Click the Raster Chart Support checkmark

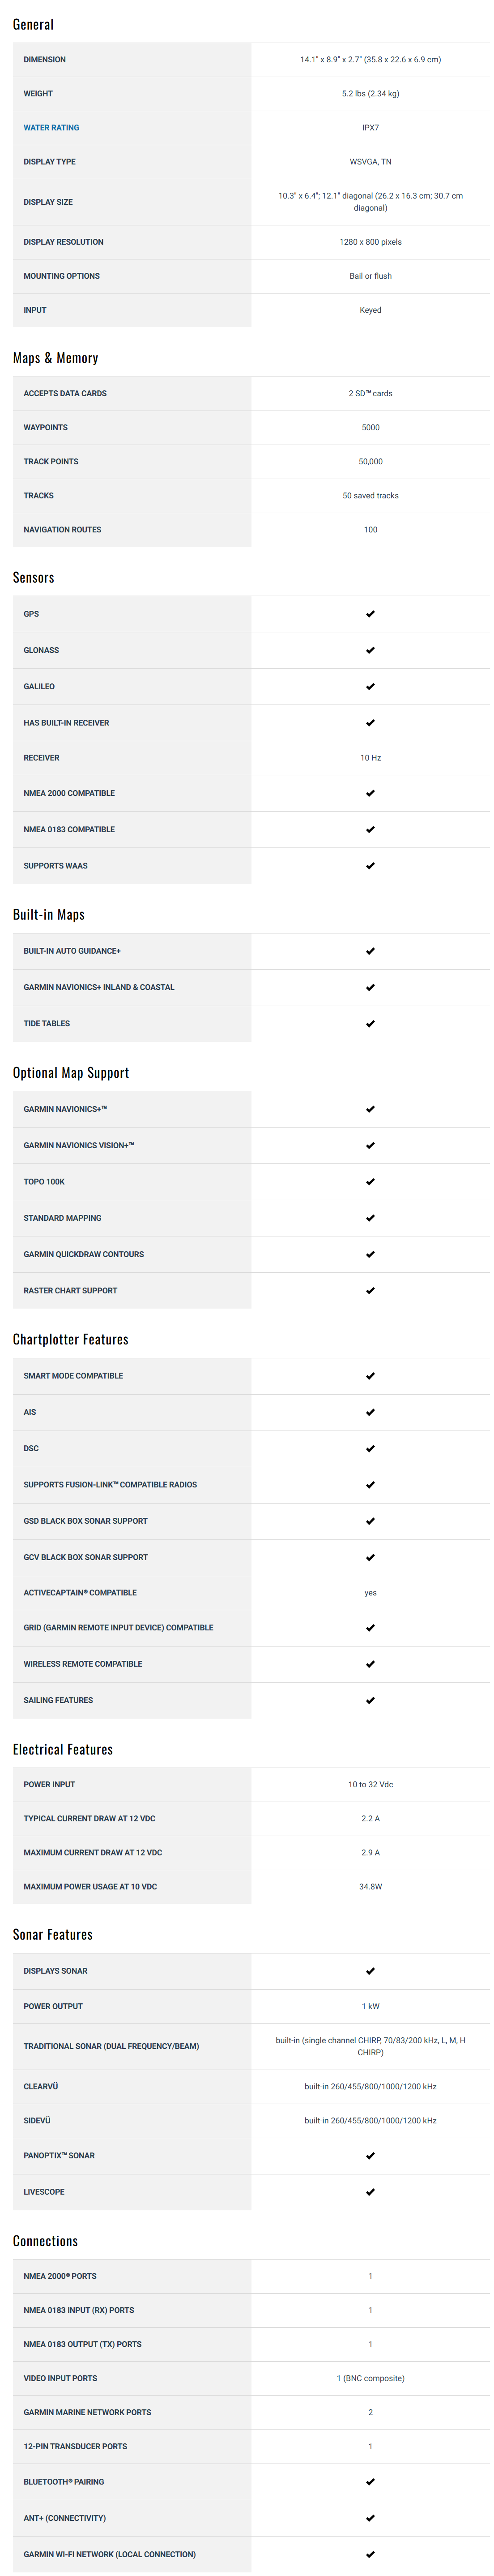(370, 1291)
